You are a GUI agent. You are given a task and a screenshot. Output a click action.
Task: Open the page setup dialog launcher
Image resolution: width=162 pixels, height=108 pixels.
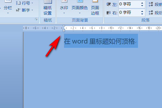(36, 19)
